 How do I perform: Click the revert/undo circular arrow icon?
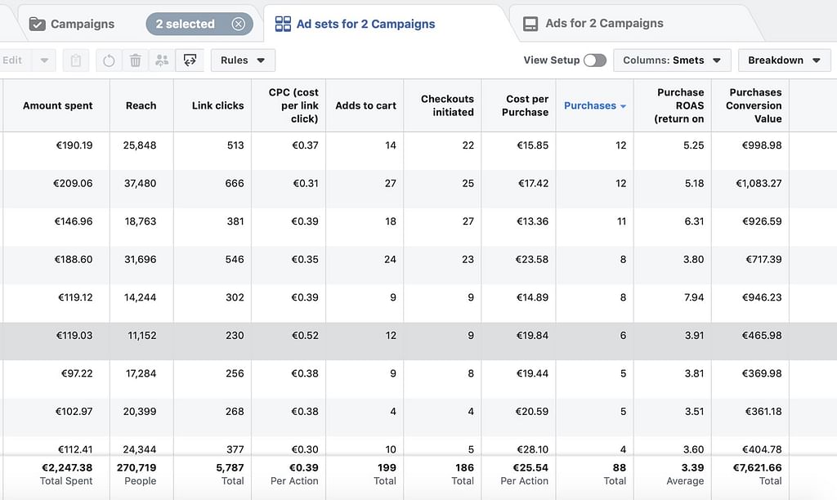[x=109, y=60]
